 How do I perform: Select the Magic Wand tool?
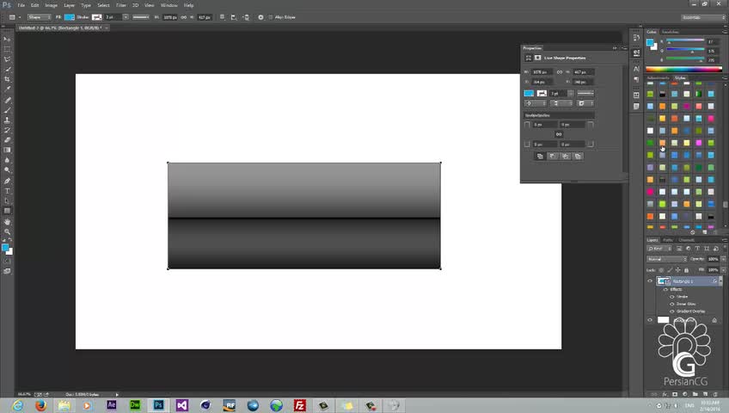[7, 70]
